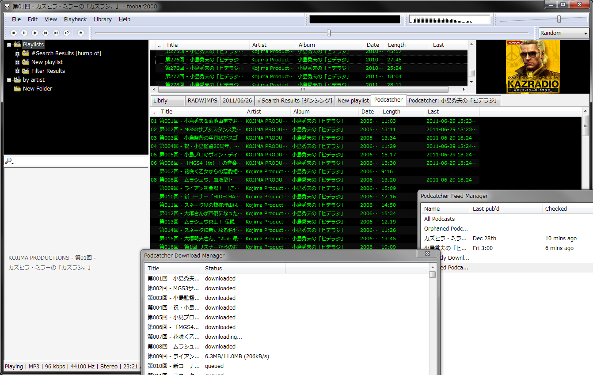Switch to the #Search Results [ダンシング] tab
Screen dimensions: 593x375
point(295,101)
